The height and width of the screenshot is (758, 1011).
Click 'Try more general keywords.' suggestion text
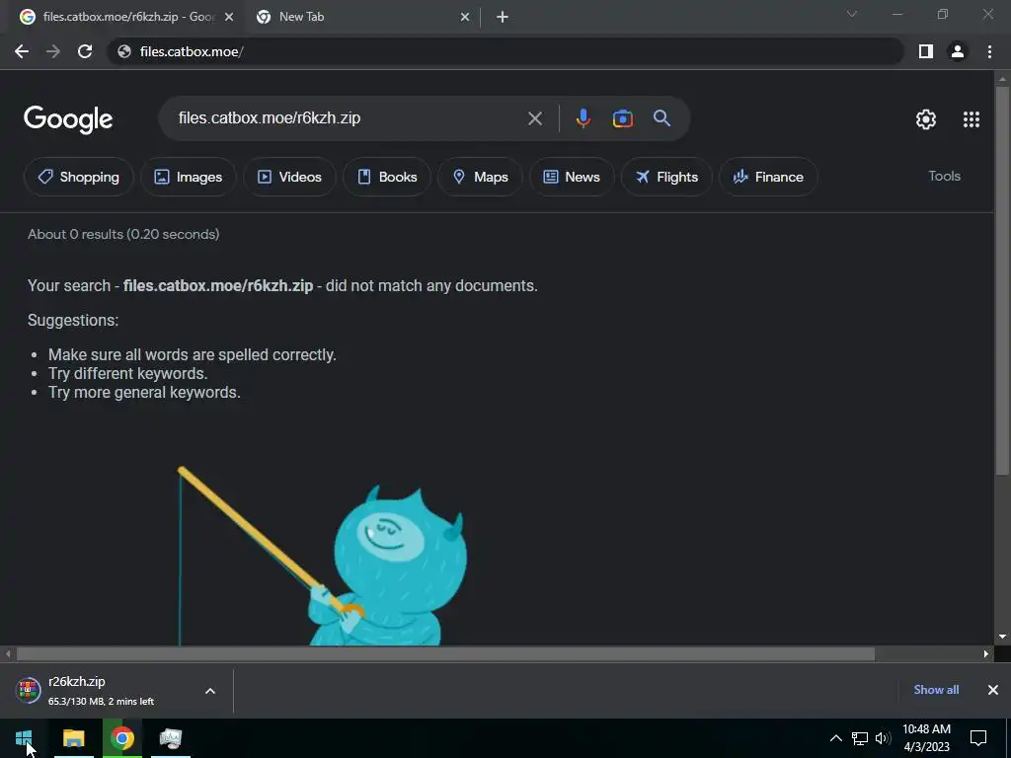pyautogui.click(x=144, y=392)
